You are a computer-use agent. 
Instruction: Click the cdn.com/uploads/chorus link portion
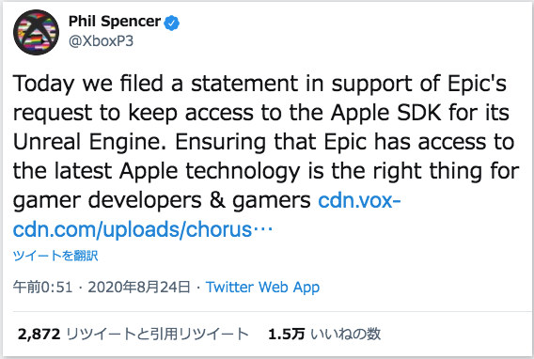[133, 229]
